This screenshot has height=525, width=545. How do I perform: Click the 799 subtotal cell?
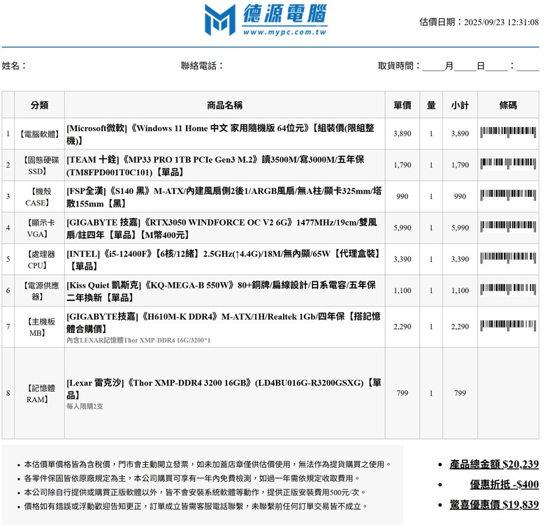pyautogui.click(x=460, y=393)
